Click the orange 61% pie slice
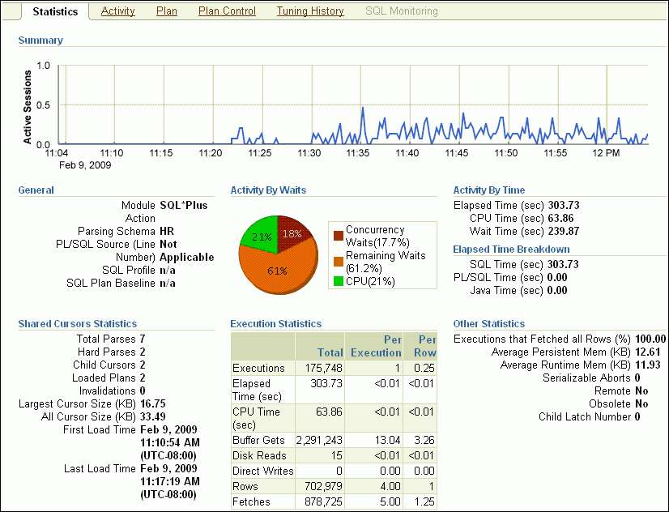Image resolution: width=669 pixels, height=512 pixels. tap(276, 270)
